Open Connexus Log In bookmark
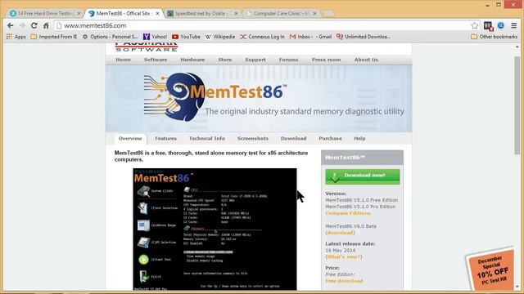The width and height of the screenshot is (524, 294). (x=262, y=37)
